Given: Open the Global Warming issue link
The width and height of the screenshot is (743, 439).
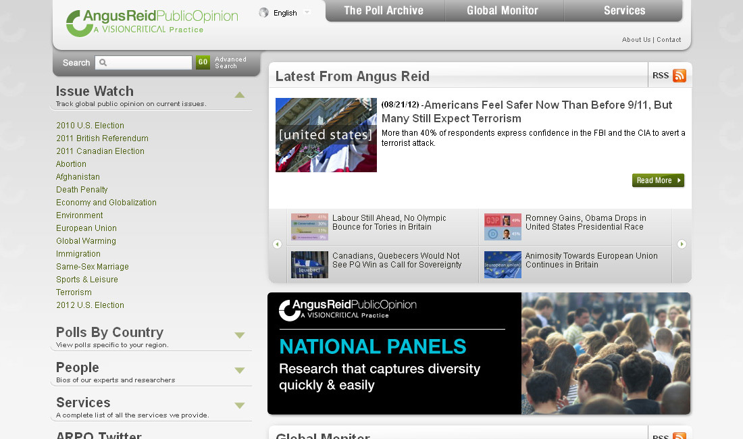Looking at the screenshot, I should [x=86, y=240].
